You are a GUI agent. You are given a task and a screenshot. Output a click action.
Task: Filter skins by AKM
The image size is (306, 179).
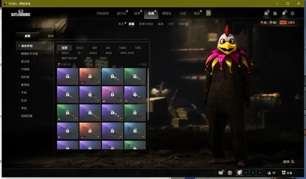[x=94, y=48]
